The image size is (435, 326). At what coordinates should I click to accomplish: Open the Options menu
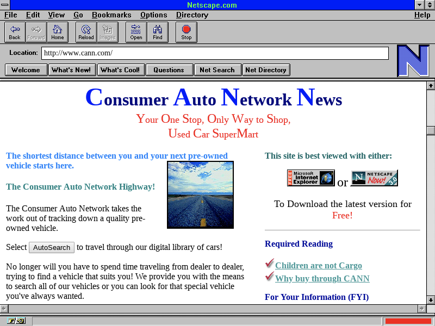[x=153, y=15]
